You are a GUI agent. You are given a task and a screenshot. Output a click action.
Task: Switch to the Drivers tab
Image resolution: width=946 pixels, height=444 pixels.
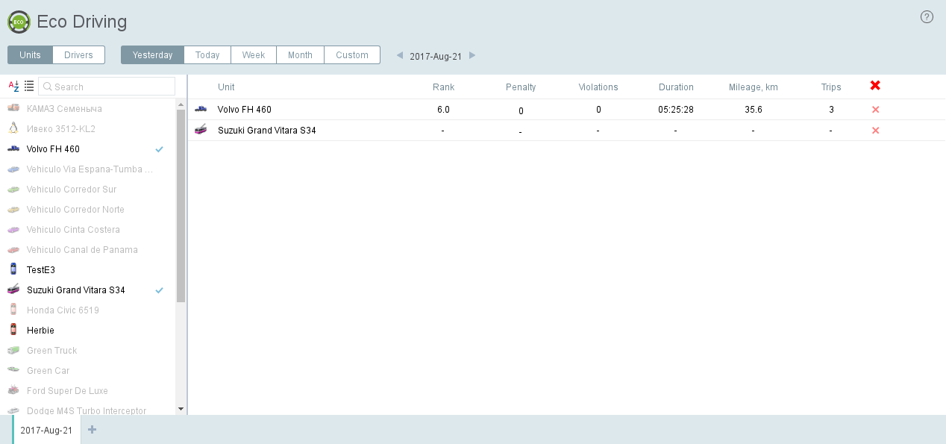[78, 55]
